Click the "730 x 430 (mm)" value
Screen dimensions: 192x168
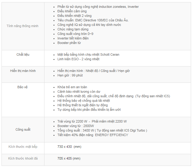pyautogui.click(x=69, y=147)
